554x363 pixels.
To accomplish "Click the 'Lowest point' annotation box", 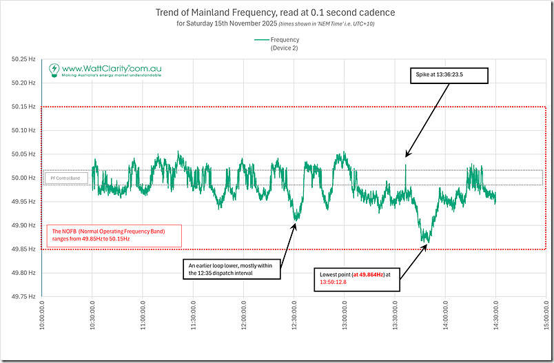I will click(x=357, y=276).
